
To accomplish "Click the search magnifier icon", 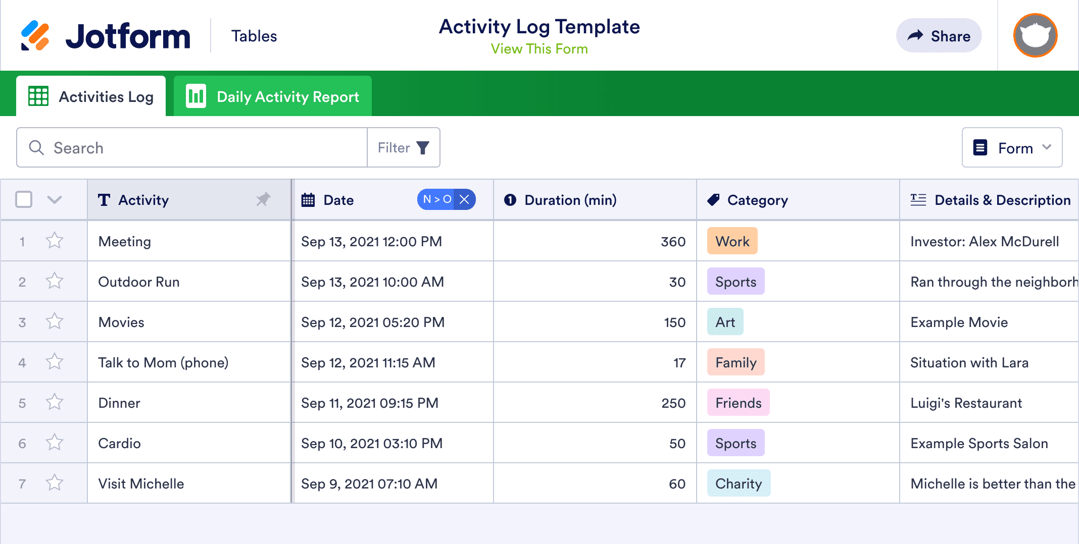I will click(x=36, y=147).
